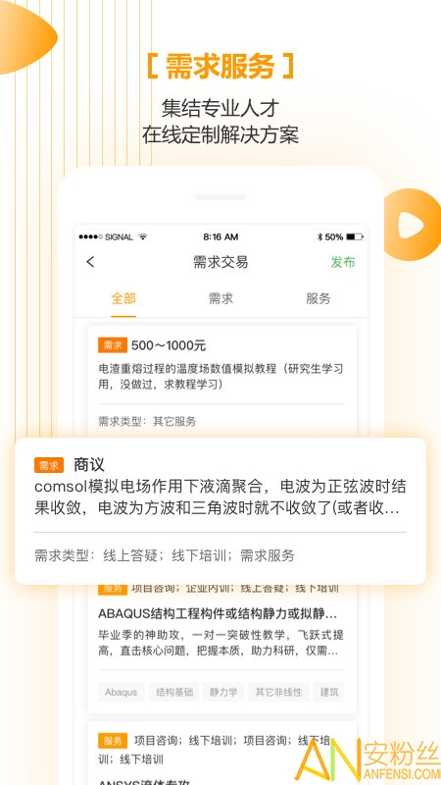
Task: Select the 静力学 tag chip
Action: [x=223, y=693]
